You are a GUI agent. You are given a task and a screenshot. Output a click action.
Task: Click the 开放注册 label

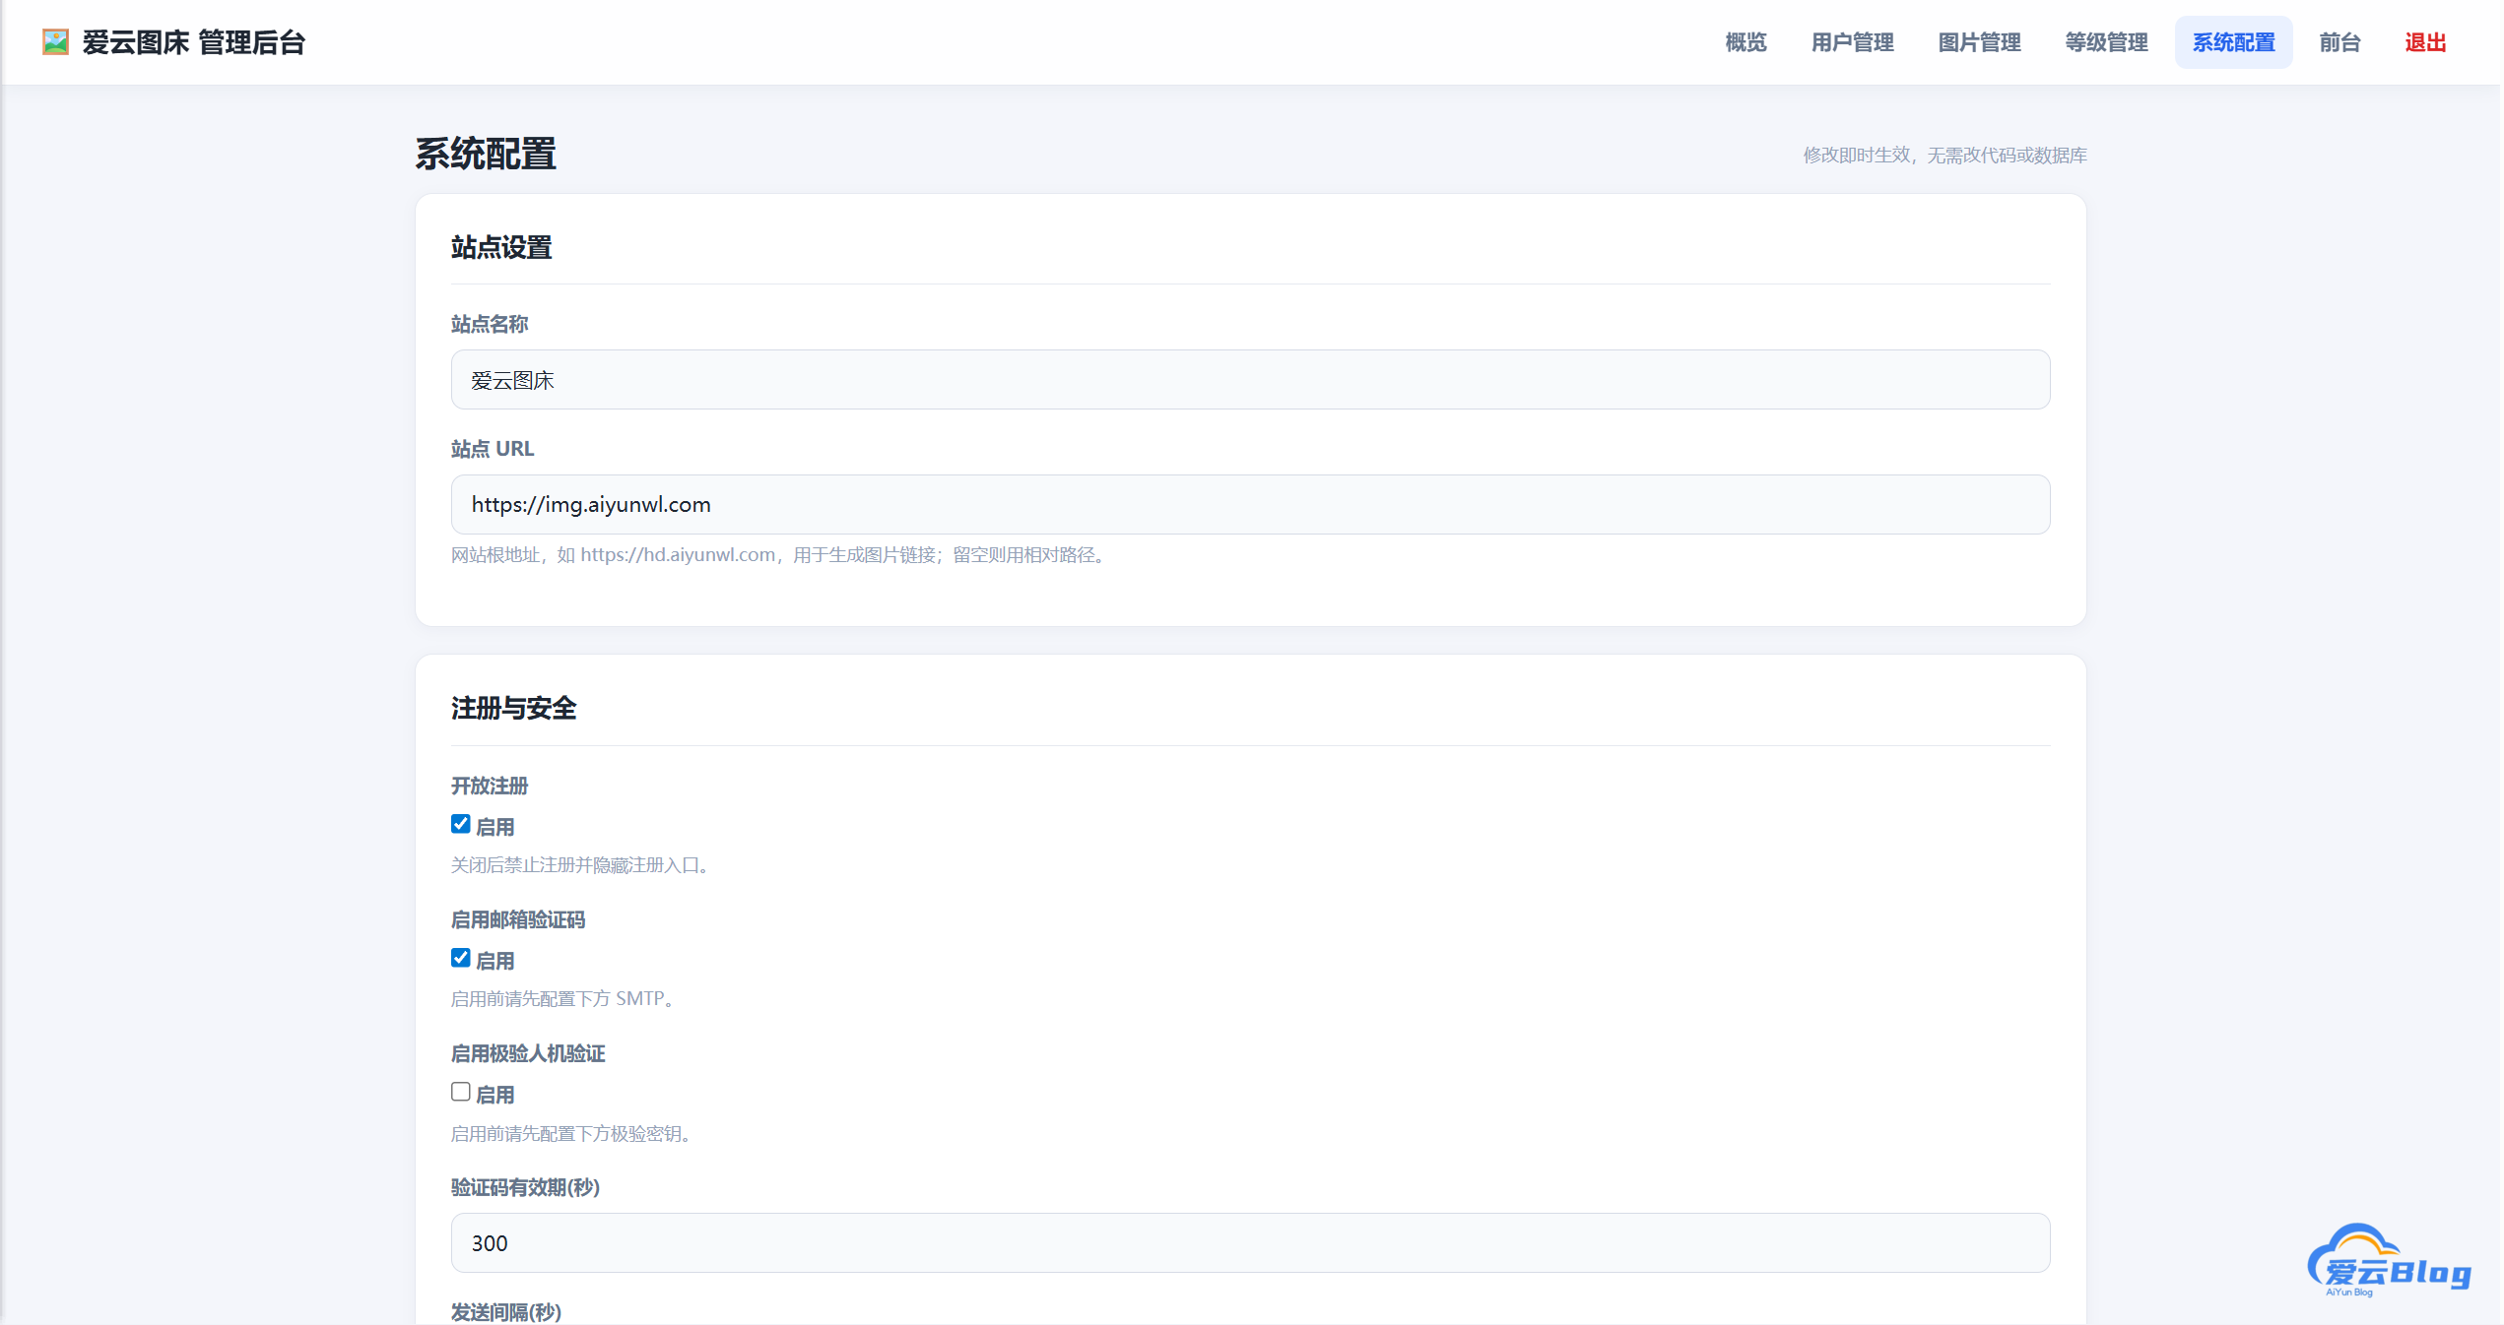(490, 786)
